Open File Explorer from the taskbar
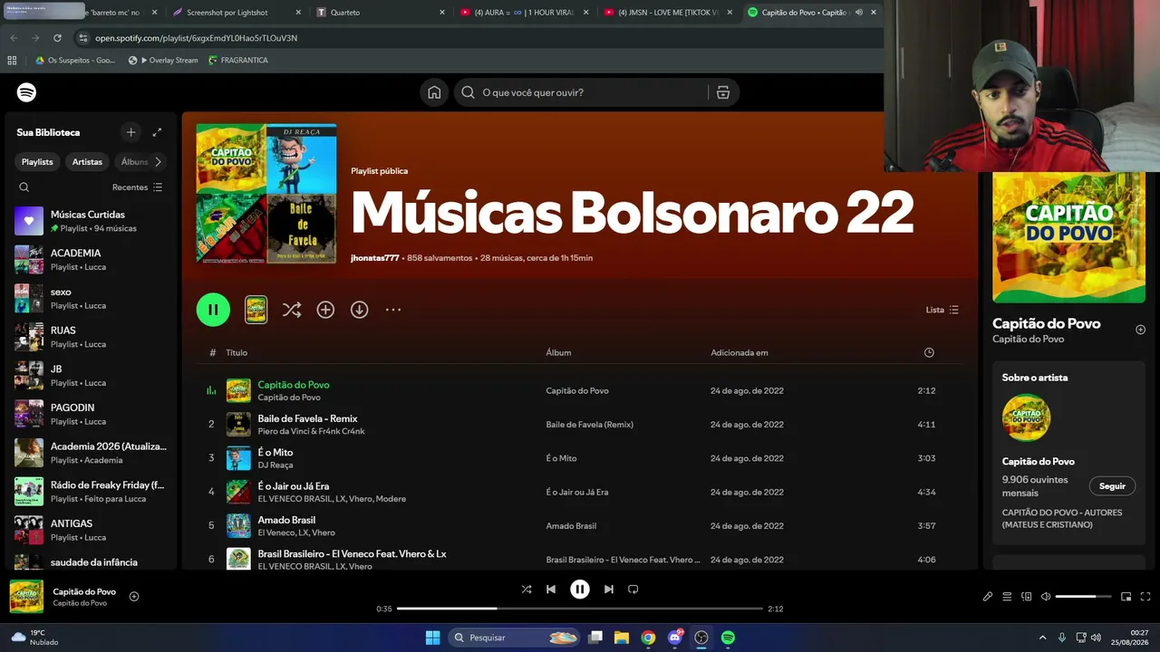The image size is (1160, 652). (x=622, y=638)
